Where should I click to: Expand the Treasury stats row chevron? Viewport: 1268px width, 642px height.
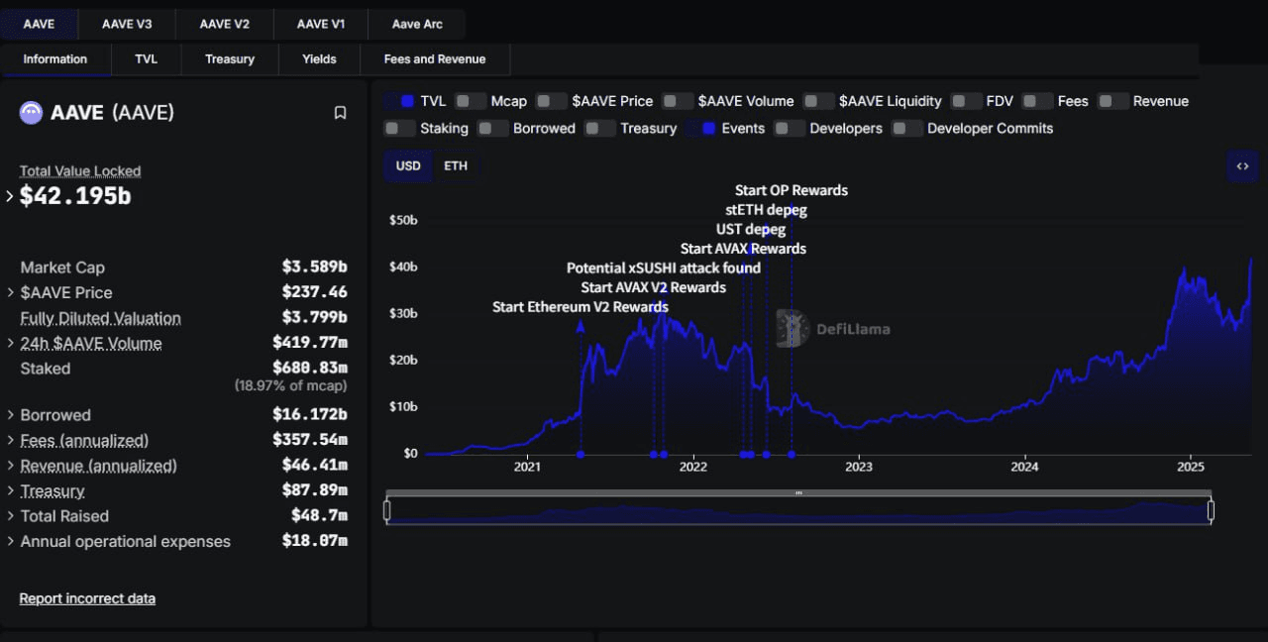(x=10, y=490)
